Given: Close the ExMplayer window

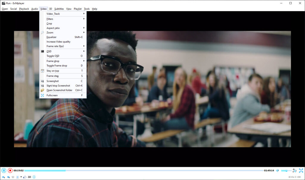Looking at the screenshot, I should tap(300, 3).
